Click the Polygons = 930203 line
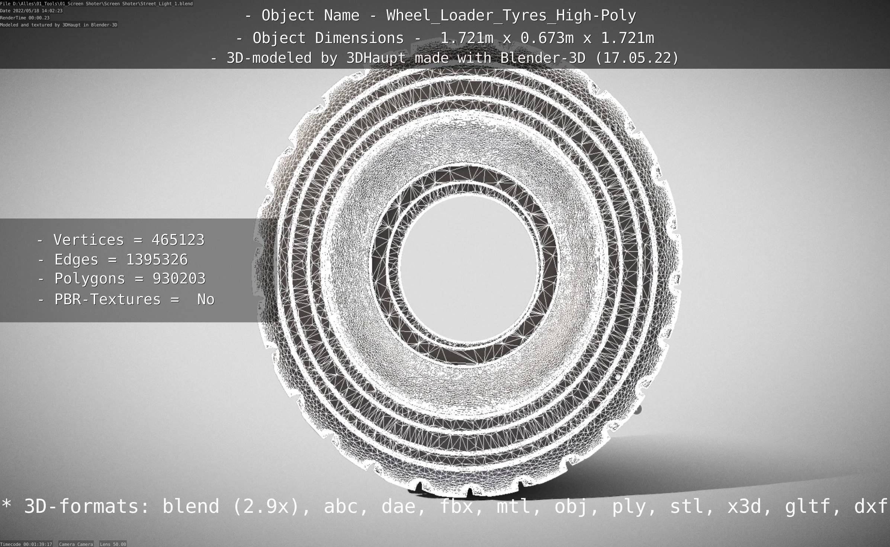This screenshot has height=547, width=890. coord(122,279)
